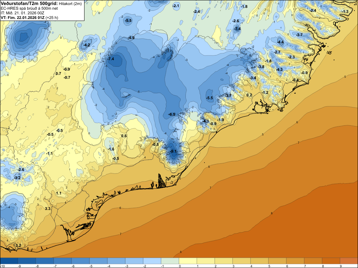Pick the -1 to 0 pale green legend swatch
The height and width of the screenshot is (268, 358).
tap(170, 261)
